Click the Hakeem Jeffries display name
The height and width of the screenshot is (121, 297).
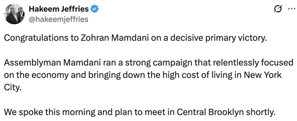point(59,9)
